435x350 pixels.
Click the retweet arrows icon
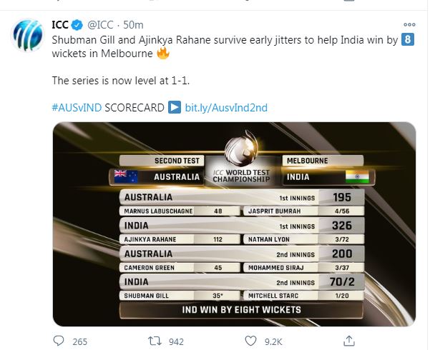[155, 341]
